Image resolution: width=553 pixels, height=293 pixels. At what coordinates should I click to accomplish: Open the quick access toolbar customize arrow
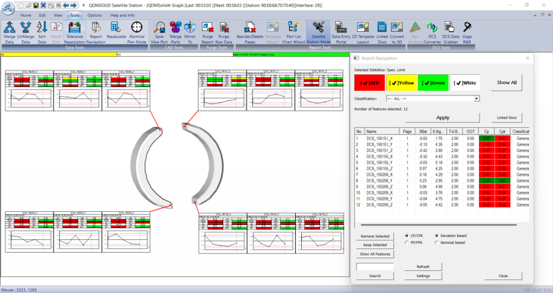(83, 5)
